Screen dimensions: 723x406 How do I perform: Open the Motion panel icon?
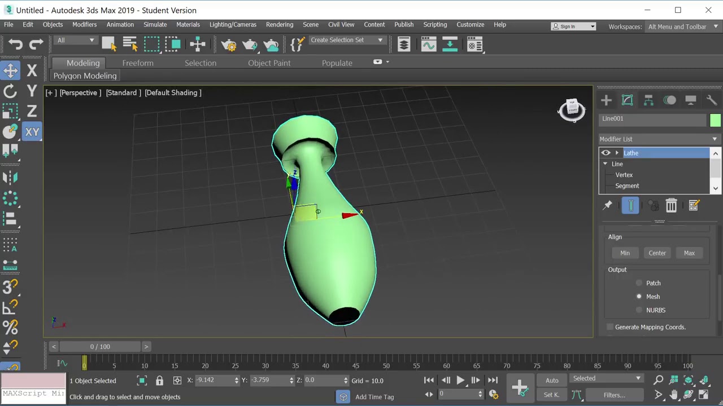[x=669, y=100]
